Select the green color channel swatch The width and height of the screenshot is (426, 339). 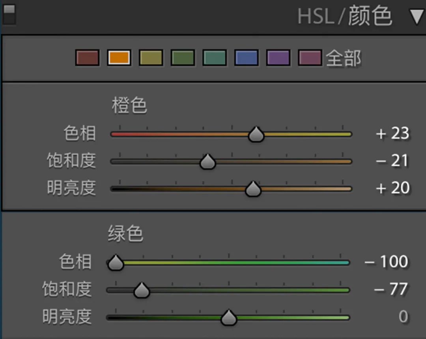pyautogui.click(x=182, y=58)
